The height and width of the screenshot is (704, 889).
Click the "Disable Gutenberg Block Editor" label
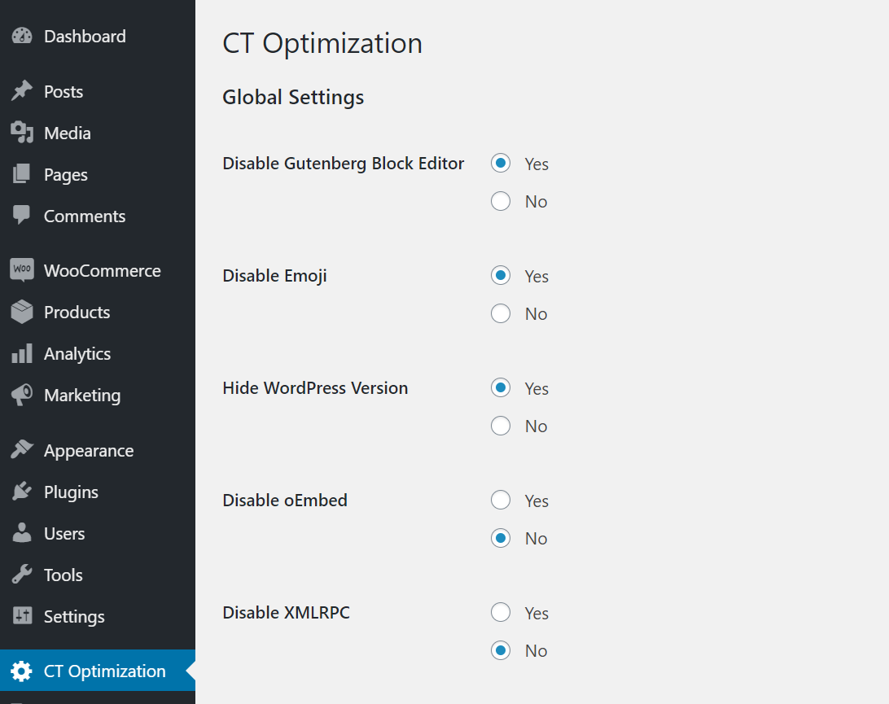pyautogui.click(x=343, y=164)
